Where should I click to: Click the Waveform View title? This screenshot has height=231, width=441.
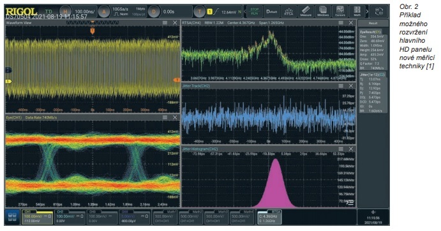19,23
